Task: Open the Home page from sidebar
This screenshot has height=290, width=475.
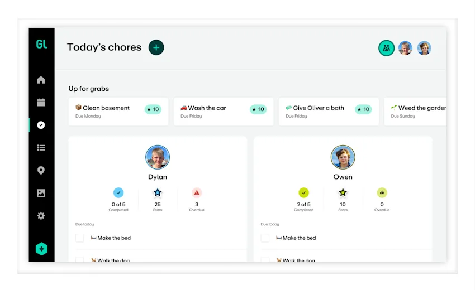Action: [41, 80]
